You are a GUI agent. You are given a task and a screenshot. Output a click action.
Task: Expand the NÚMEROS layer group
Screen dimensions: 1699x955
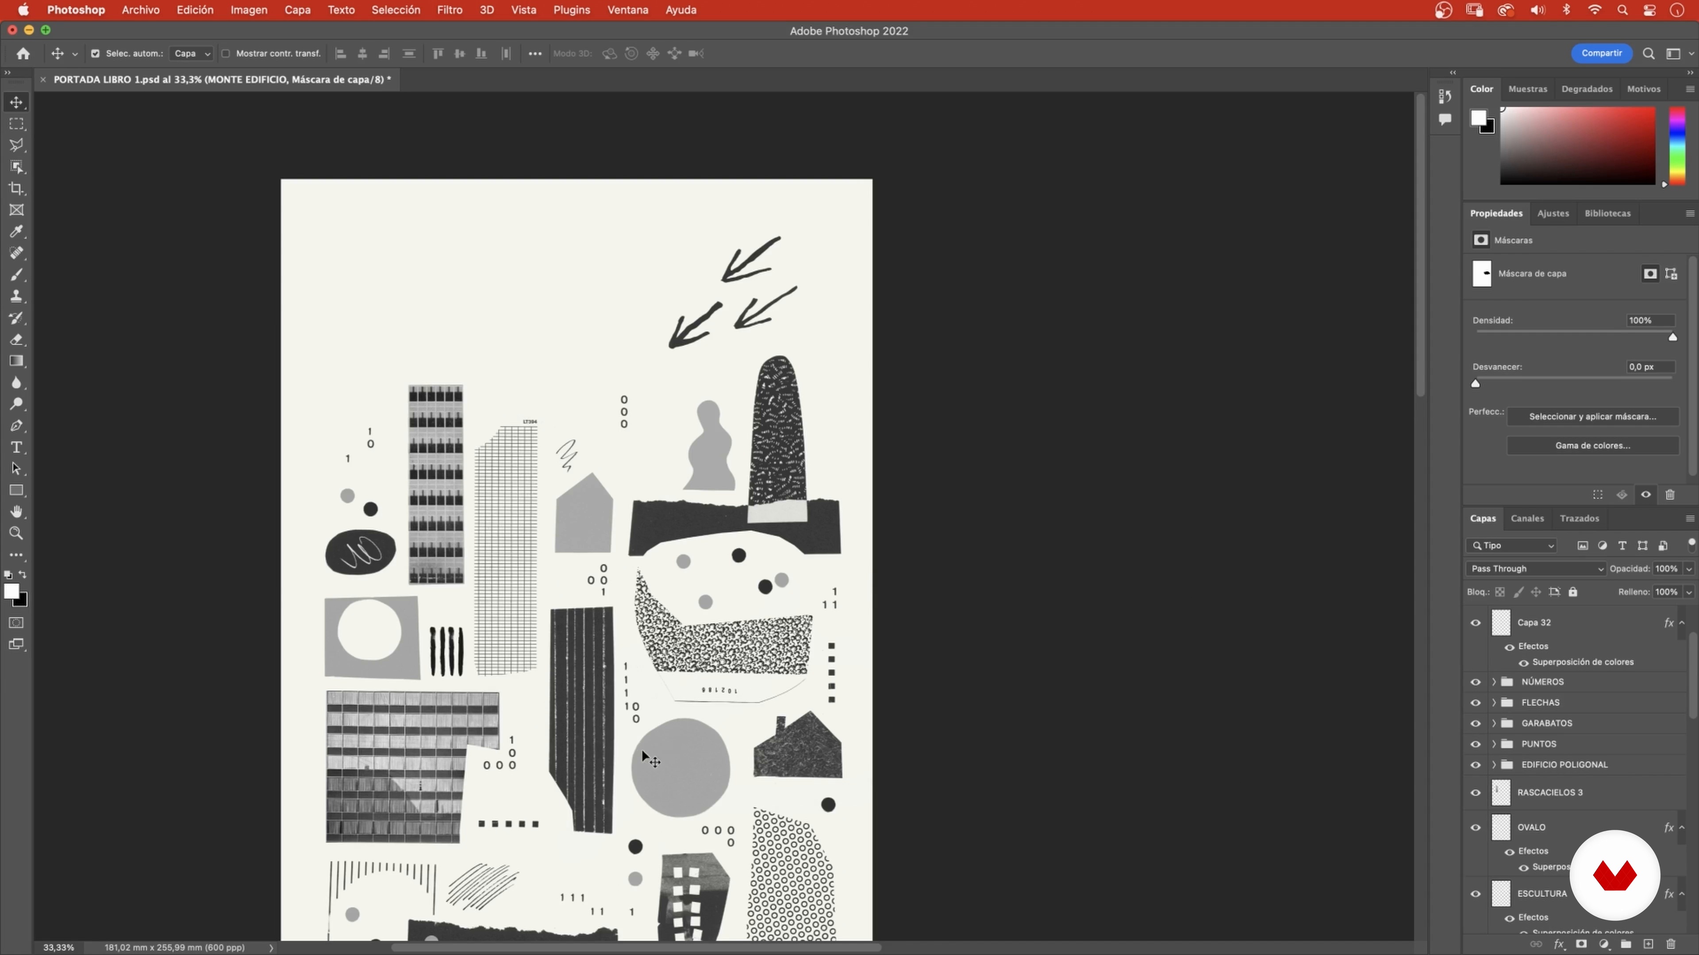1494,682
